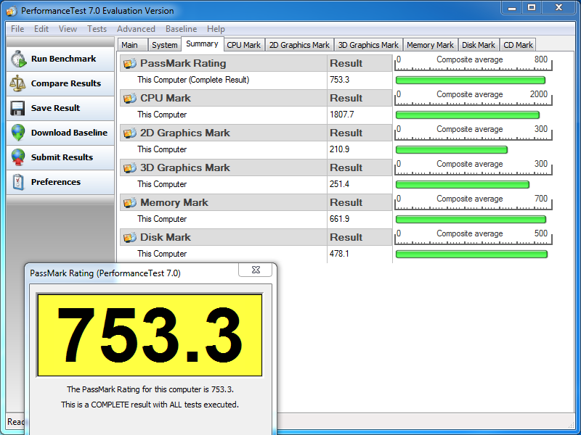Open the Tests menu

97,29
